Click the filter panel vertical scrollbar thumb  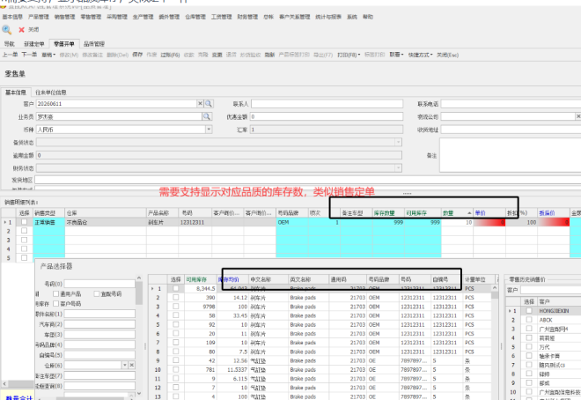tap(139, 293)
